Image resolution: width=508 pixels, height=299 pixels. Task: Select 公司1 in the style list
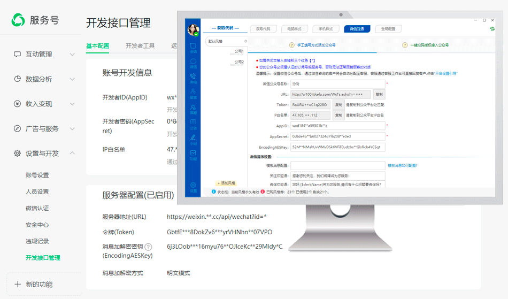[239, 51]
